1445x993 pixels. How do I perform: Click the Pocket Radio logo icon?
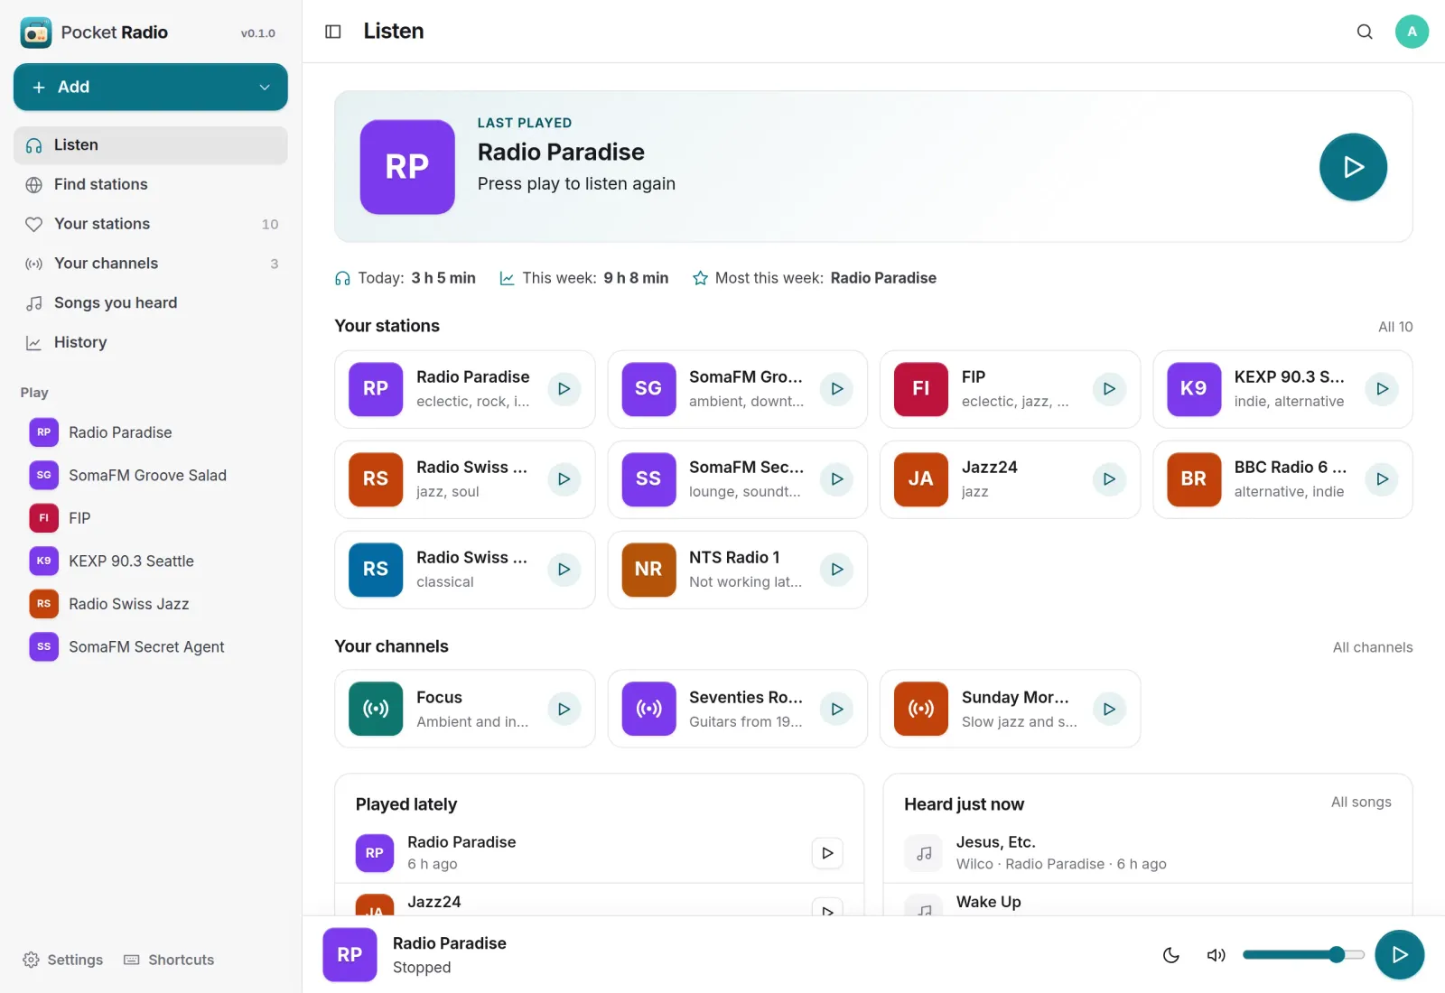pyautogui.click(x=36, y=32)
